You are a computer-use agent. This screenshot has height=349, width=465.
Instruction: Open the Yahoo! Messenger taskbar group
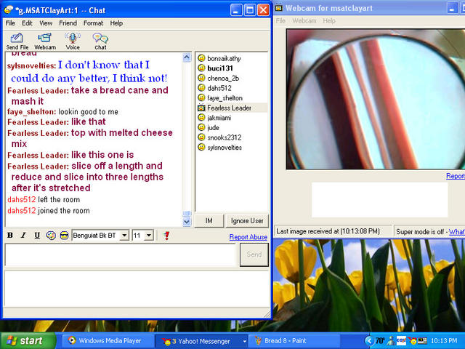tap(202, 341)
